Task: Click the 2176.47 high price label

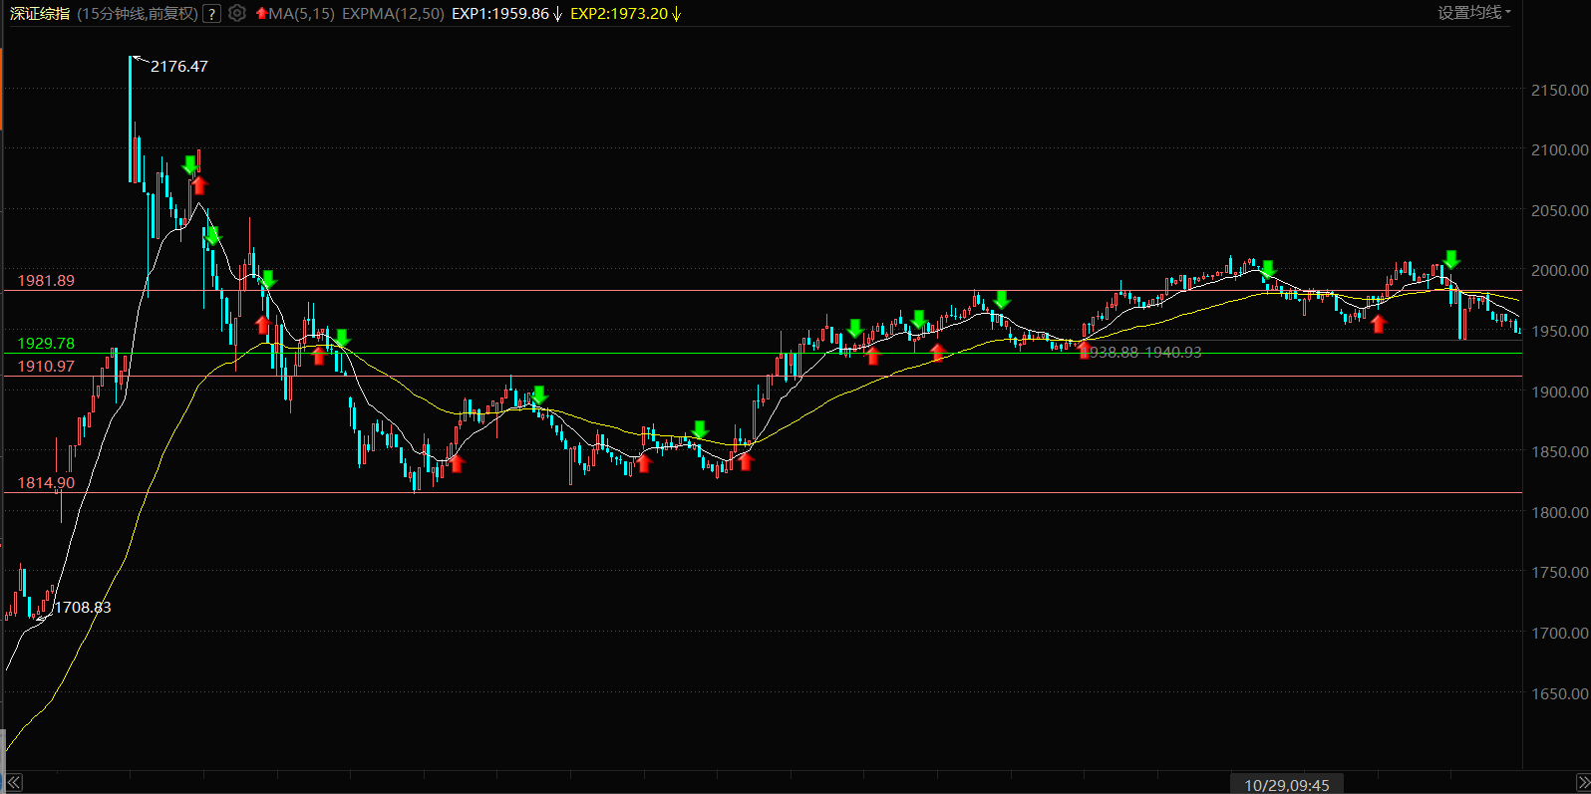Action: (x=179, y=66)
